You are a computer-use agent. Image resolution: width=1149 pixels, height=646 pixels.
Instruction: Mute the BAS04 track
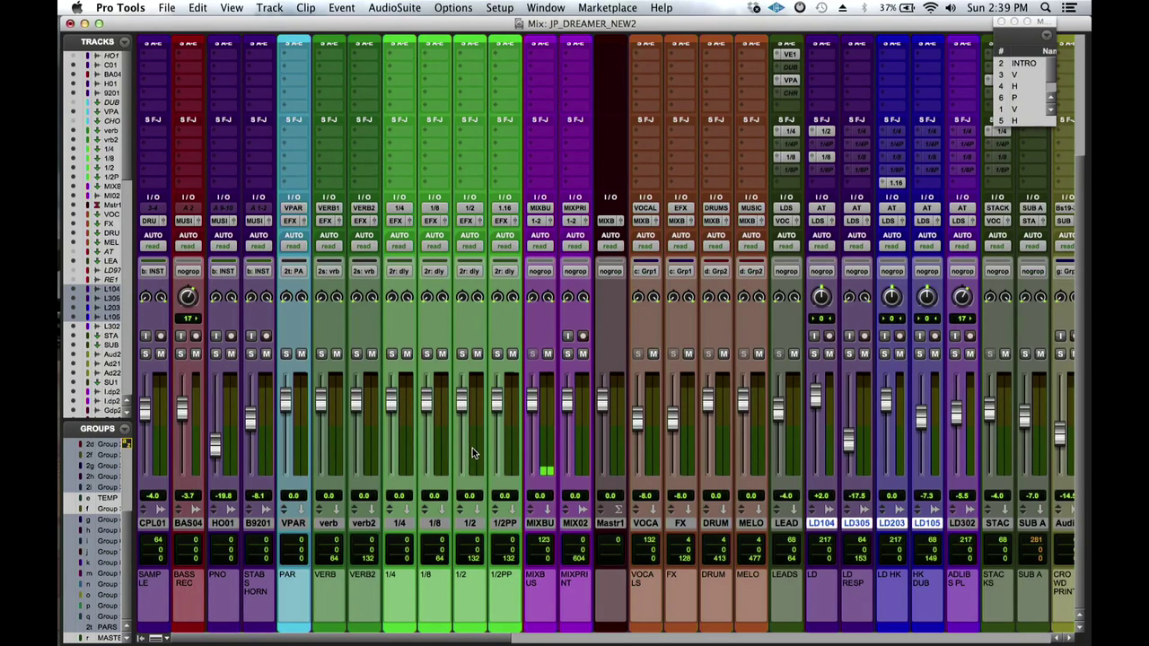(x=196, y=354)
